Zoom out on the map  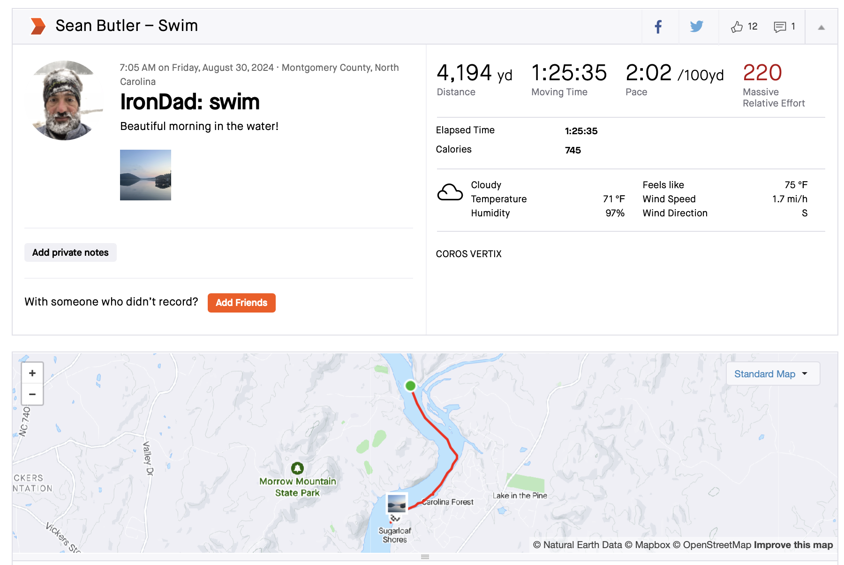pos(32,394)
